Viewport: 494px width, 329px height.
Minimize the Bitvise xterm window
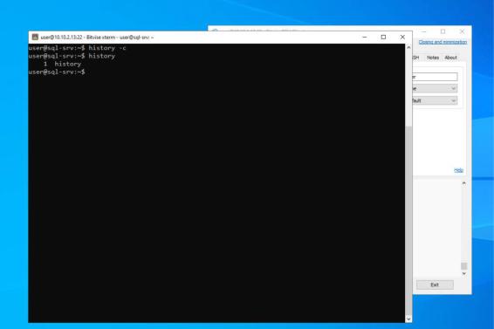click(x=365, y=38)
